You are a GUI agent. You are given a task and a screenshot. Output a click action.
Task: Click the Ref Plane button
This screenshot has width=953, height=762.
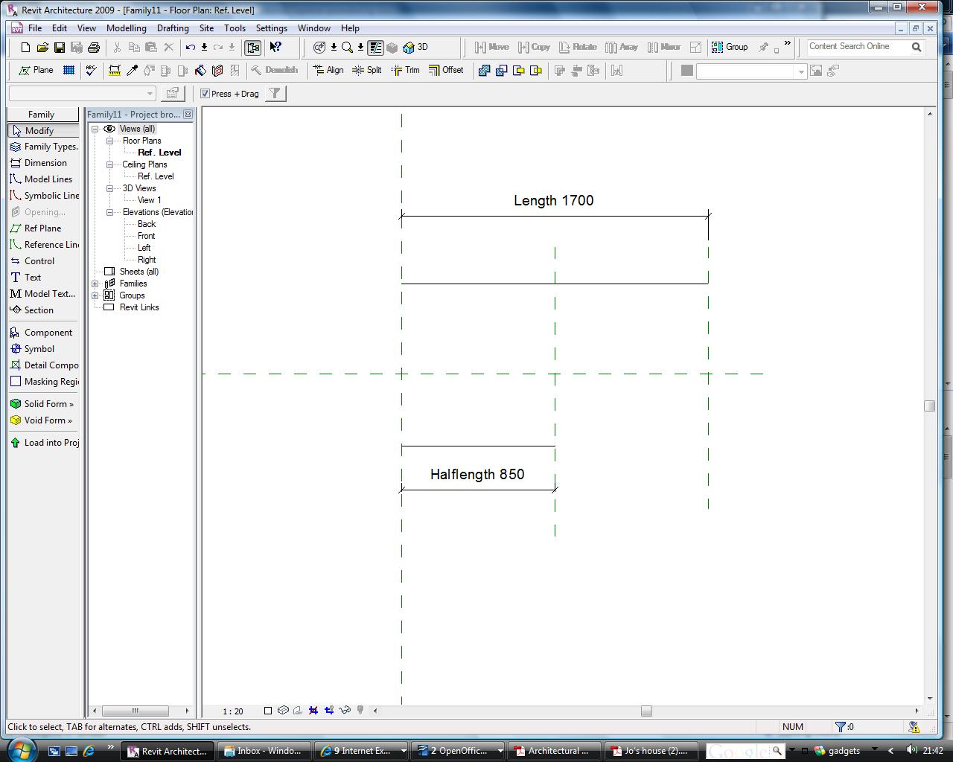(42, 228)
